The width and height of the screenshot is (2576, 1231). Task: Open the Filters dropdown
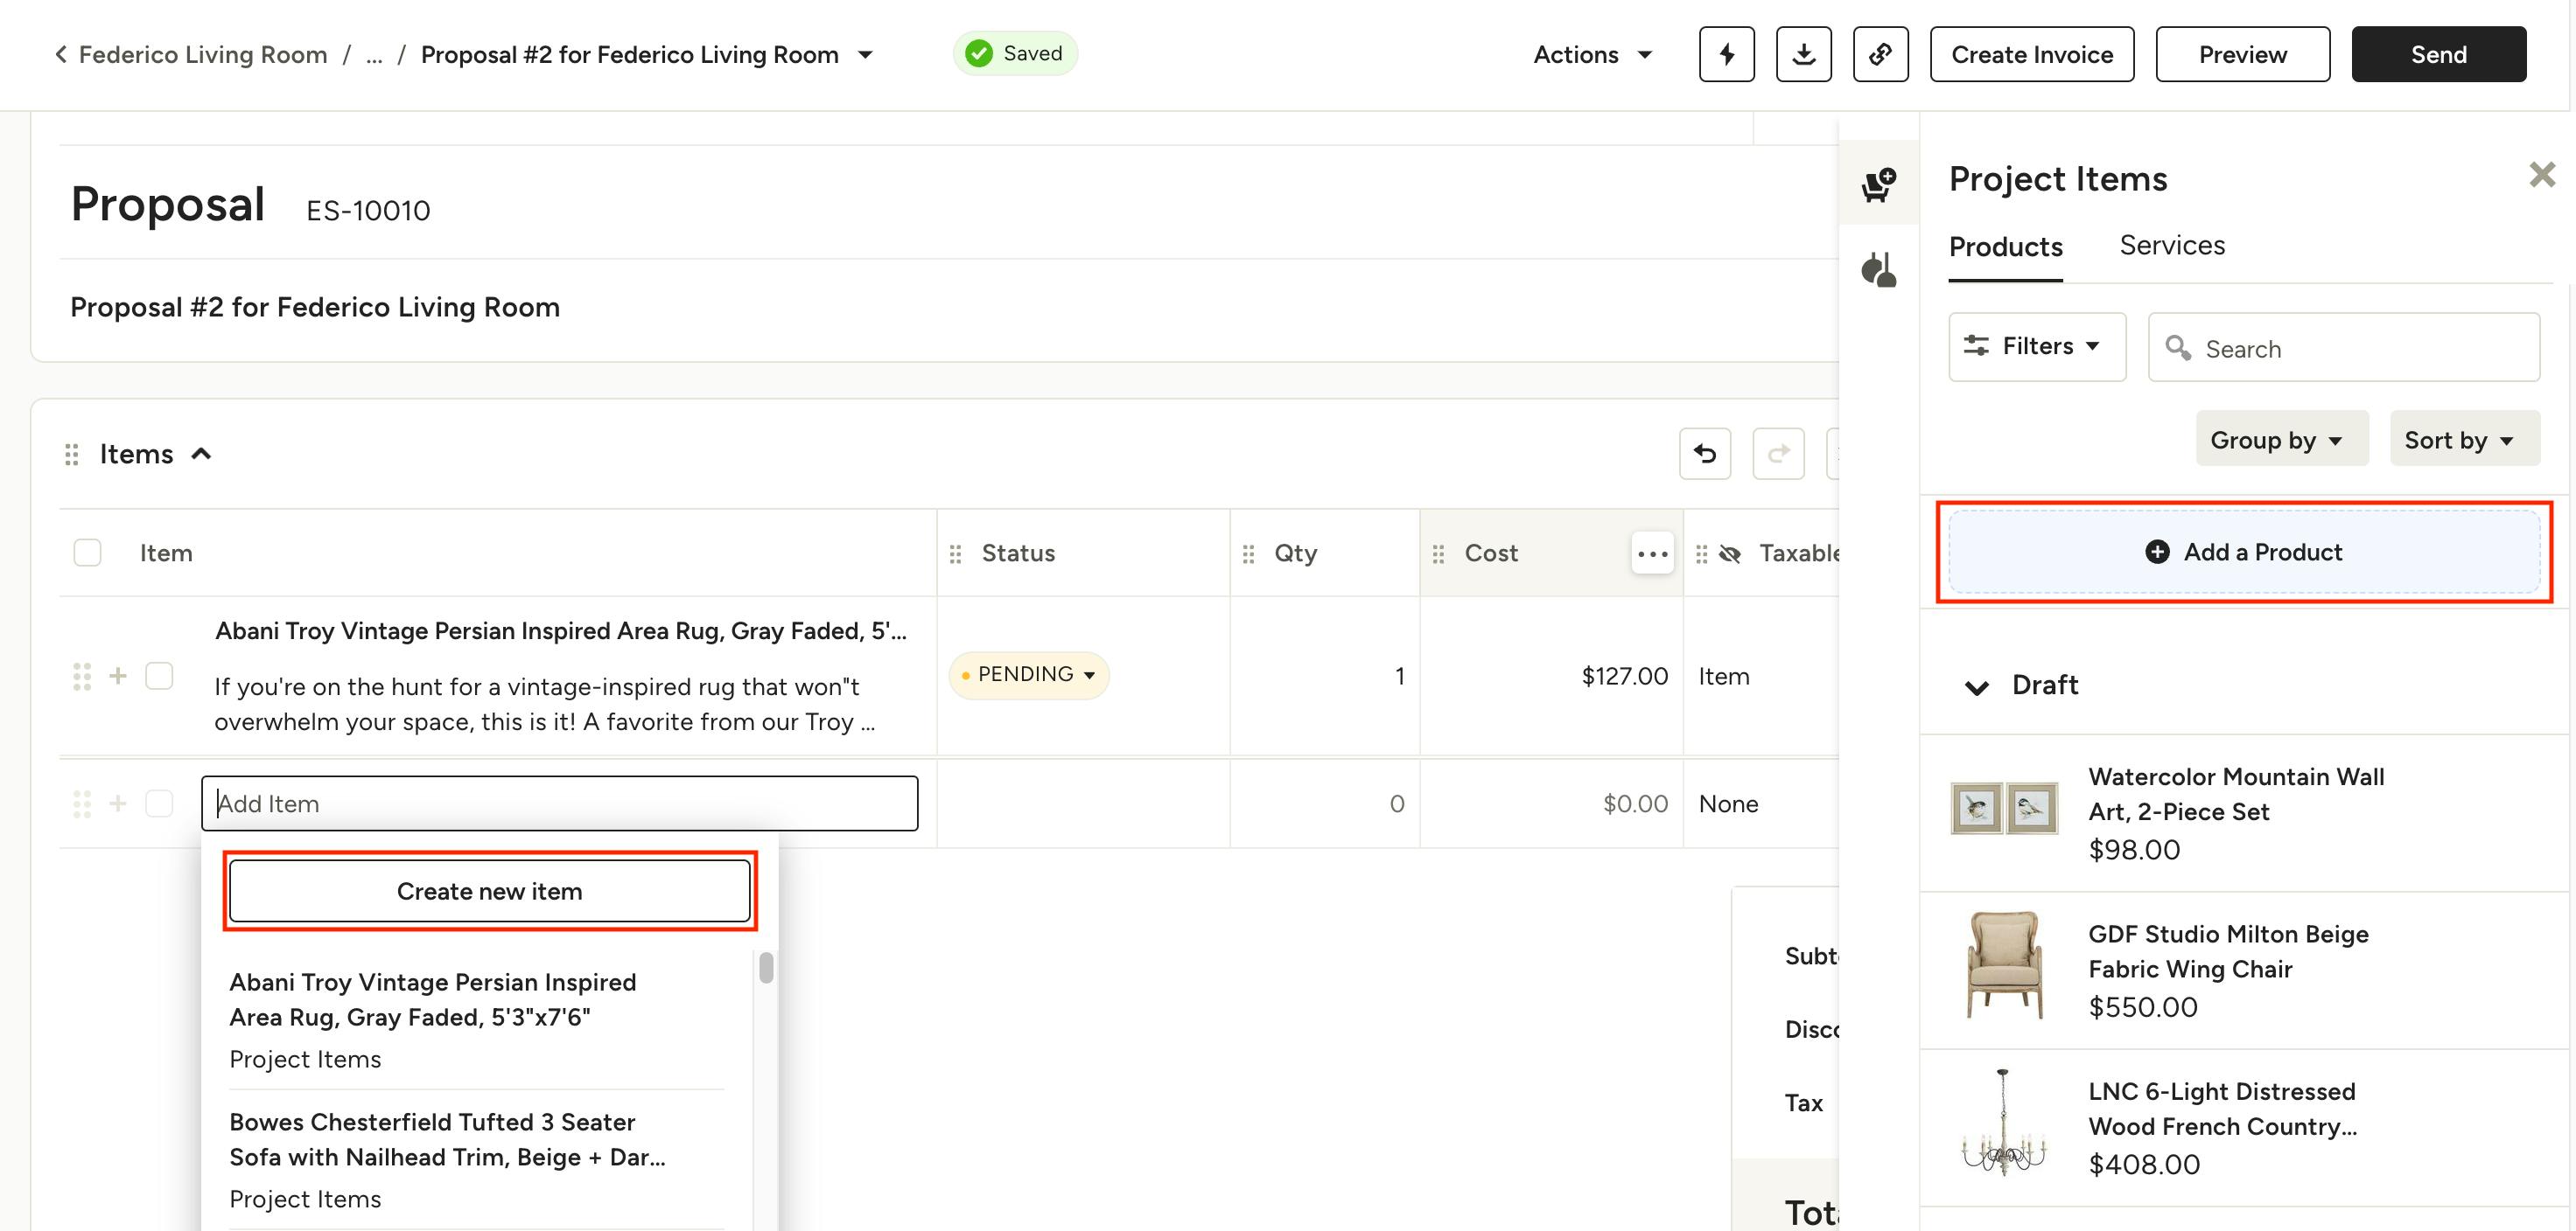click(2036, 345)
